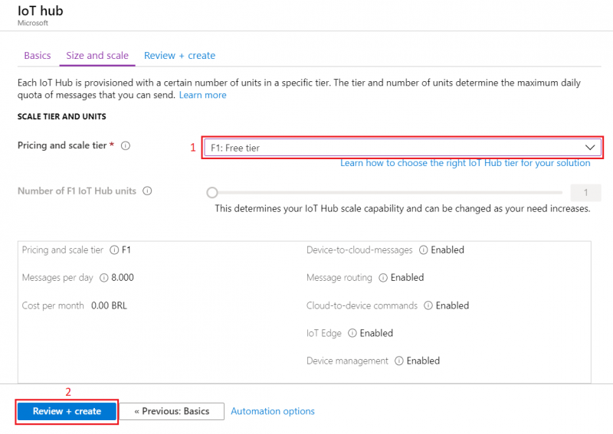The width and height of the screenshot is (613, 434).
Task: Click the chevron arrow on F1: Free tier box
Action: click(590, 148)
